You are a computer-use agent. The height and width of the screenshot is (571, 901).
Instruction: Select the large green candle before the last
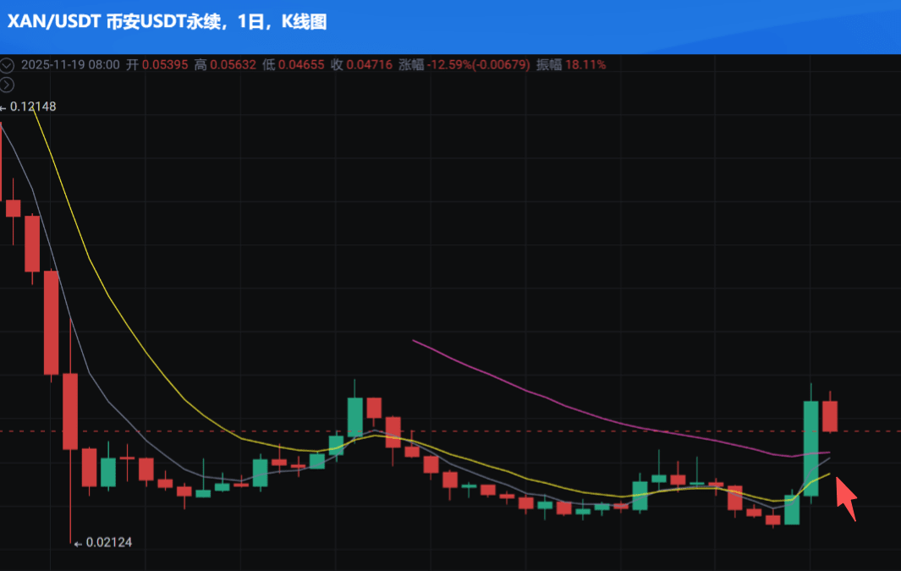(810, 447)
